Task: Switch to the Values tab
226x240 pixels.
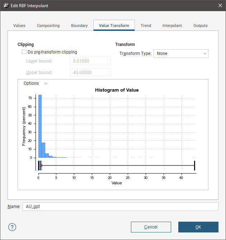Action: pyautogui.click(x=19, y=26)
